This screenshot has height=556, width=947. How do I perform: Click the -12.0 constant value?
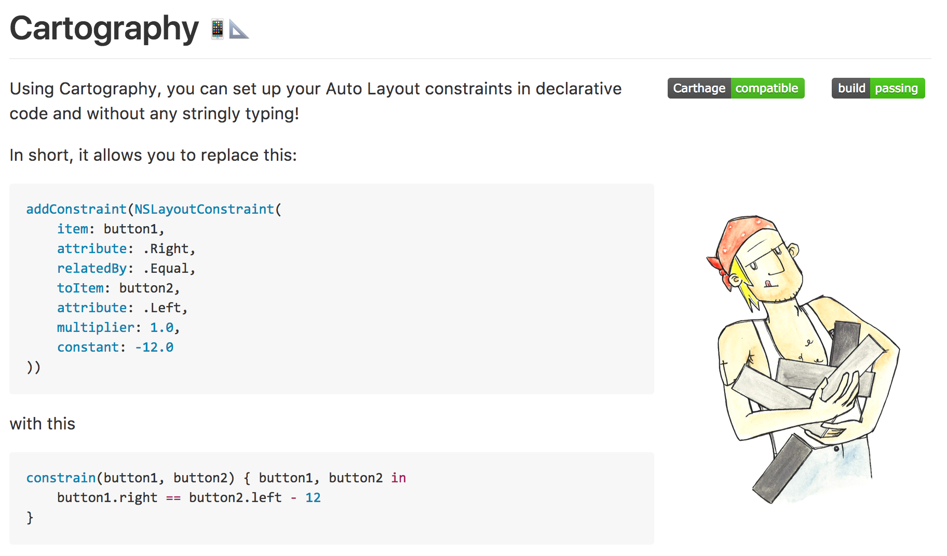click(154, 347)
